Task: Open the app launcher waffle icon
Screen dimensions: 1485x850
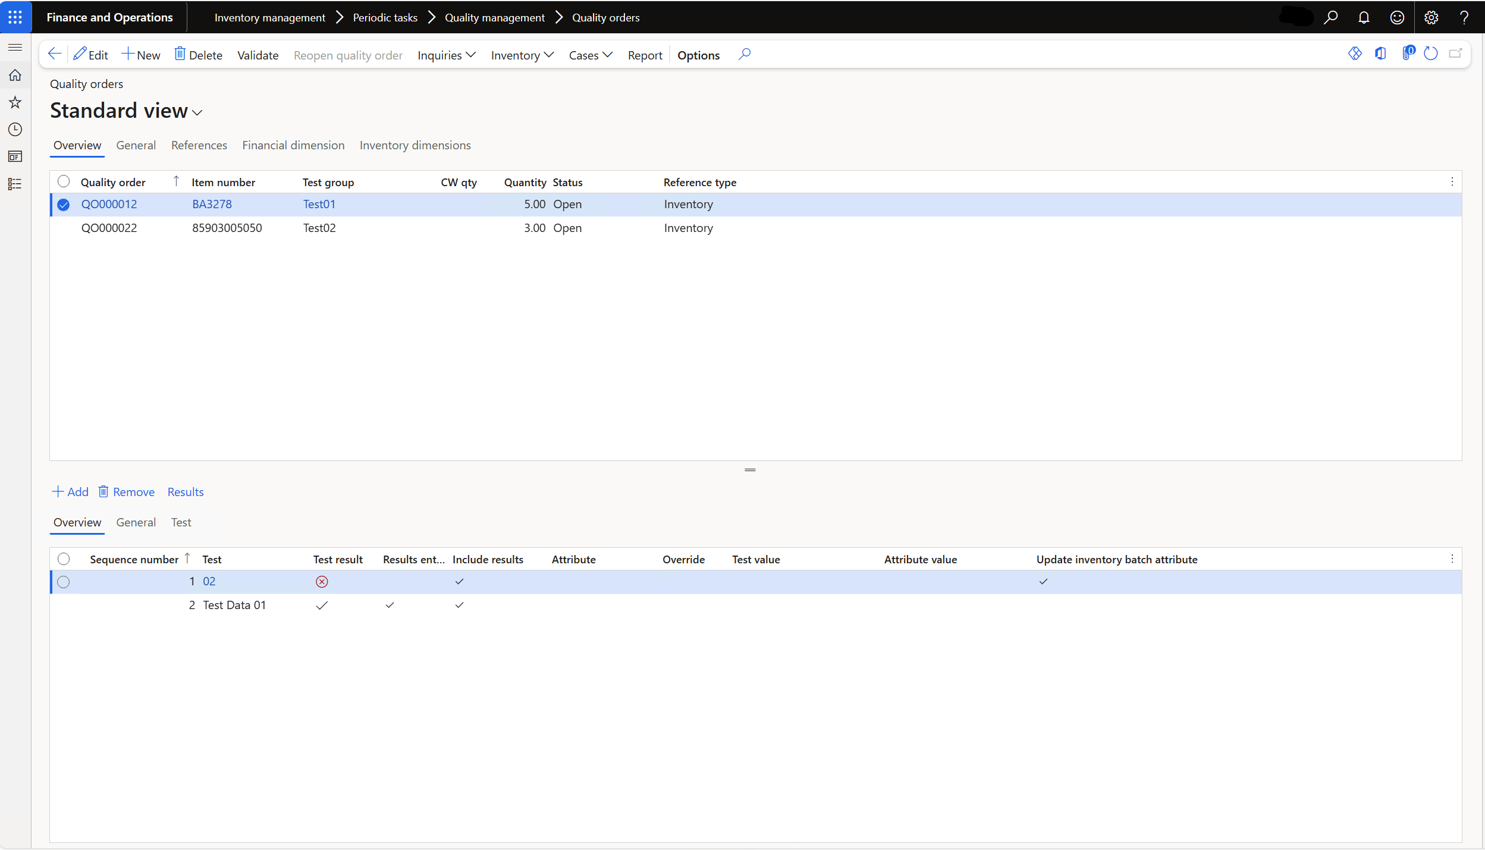Action: click(15, 17)
